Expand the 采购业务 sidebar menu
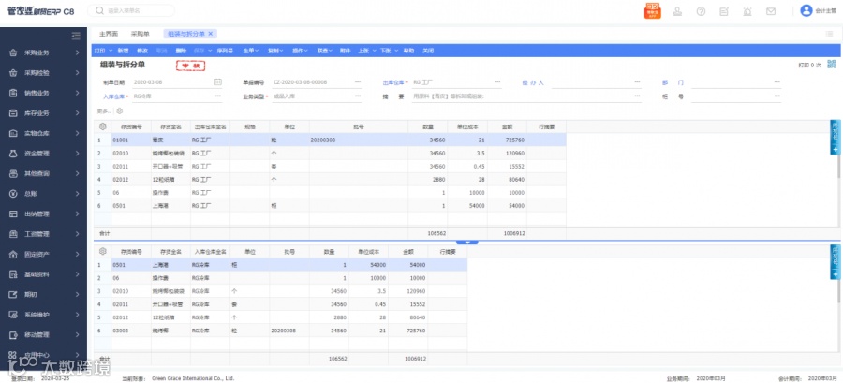843x383 pixels. point(43,52)
